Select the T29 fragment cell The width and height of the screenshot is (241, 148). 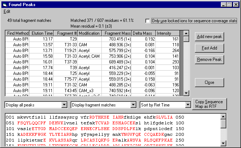(x=66, y=39)
